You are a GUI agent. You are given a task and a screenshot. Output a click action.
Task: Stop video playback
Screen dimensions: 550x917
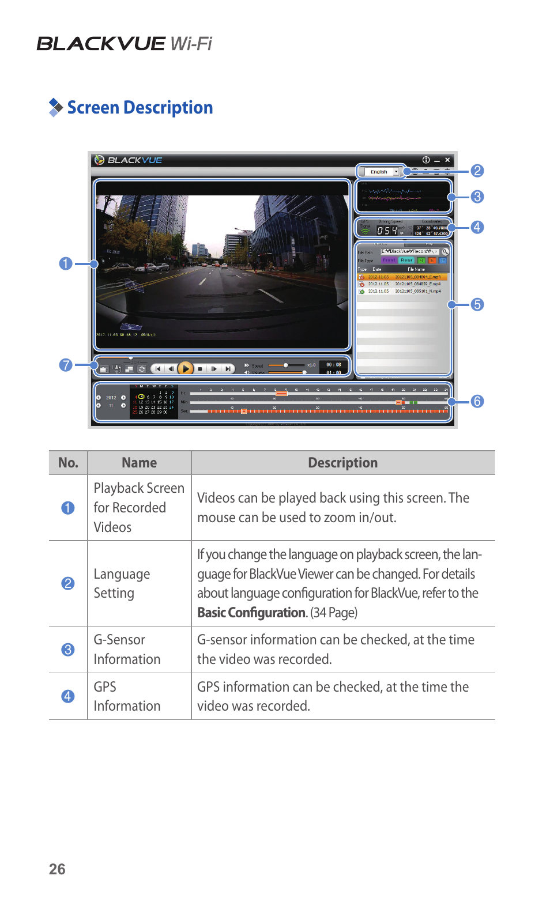click(x=200, y=369)
